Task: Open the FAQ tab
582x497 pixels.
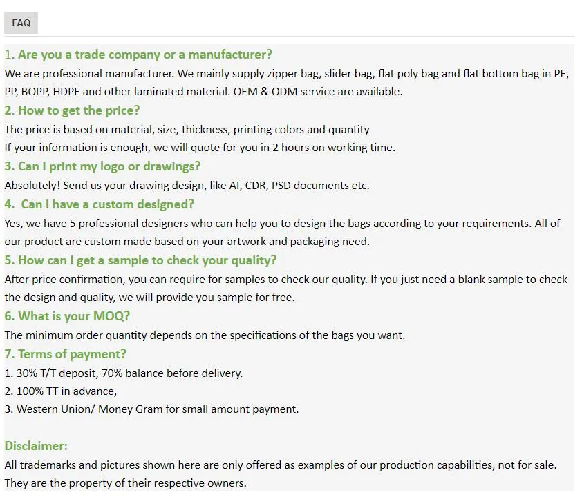Action: tap(21, 23)
